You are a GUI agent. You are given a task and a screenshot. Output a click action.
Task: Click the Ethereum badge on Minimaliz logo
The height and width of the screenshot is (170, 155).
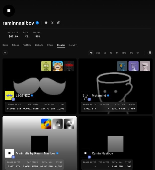[13, 157]
